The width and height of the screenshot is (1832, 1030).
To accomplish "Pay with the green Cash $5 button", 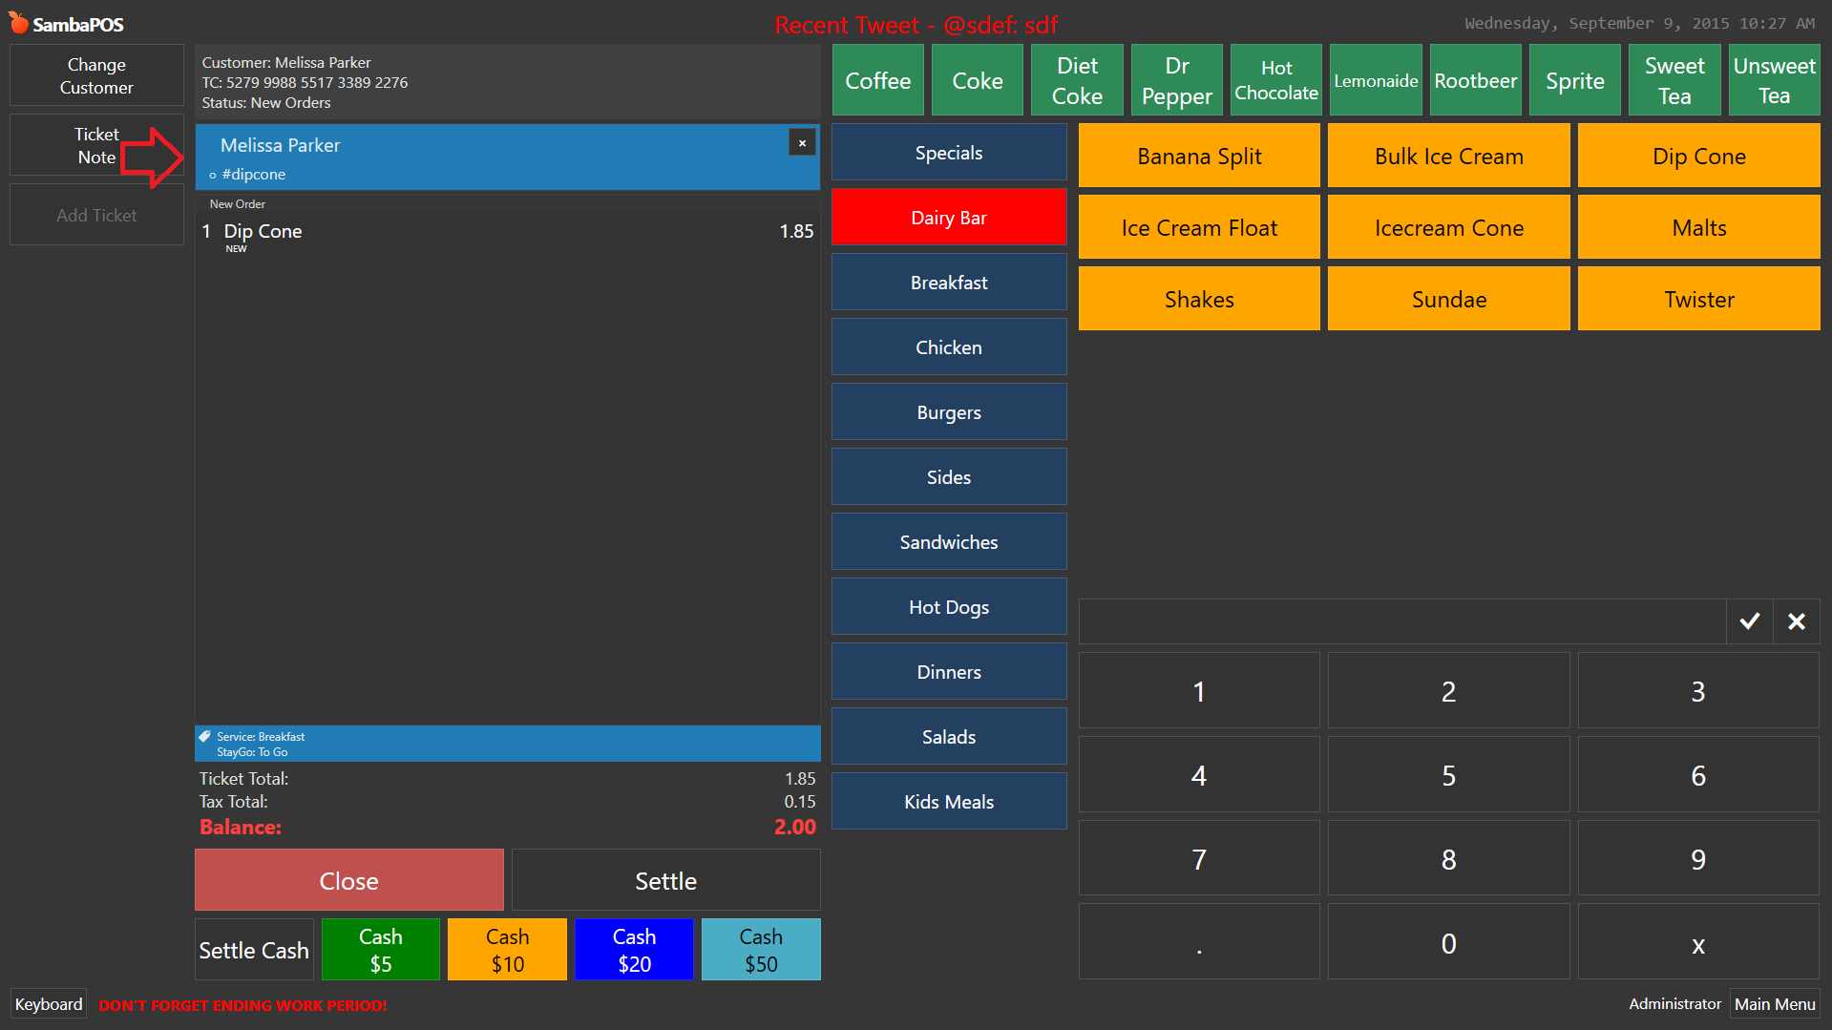I will [380, 950].
